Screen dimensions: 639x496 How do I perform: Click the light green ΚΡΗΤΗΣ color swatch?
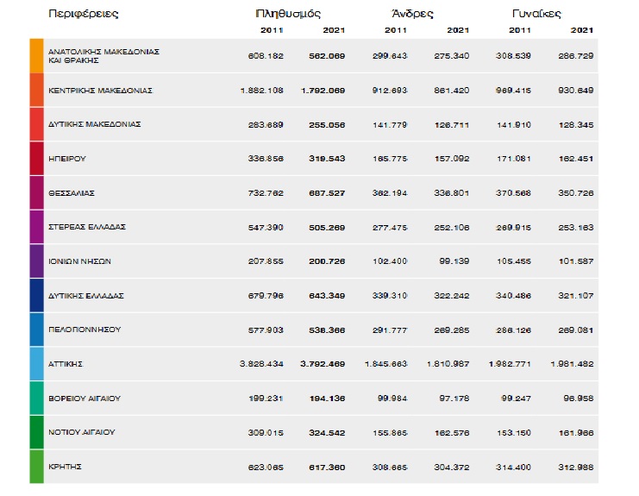pos(36,466)
